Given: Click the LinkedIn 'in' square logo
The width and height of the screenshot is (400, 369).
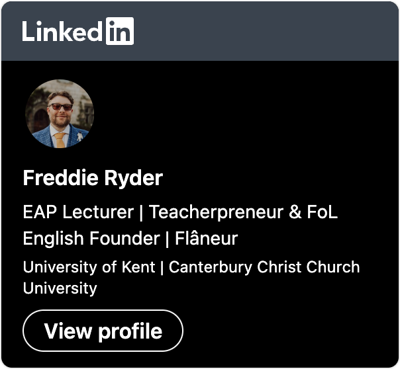Looking at the screenshot, I should [x=120, y=31].
